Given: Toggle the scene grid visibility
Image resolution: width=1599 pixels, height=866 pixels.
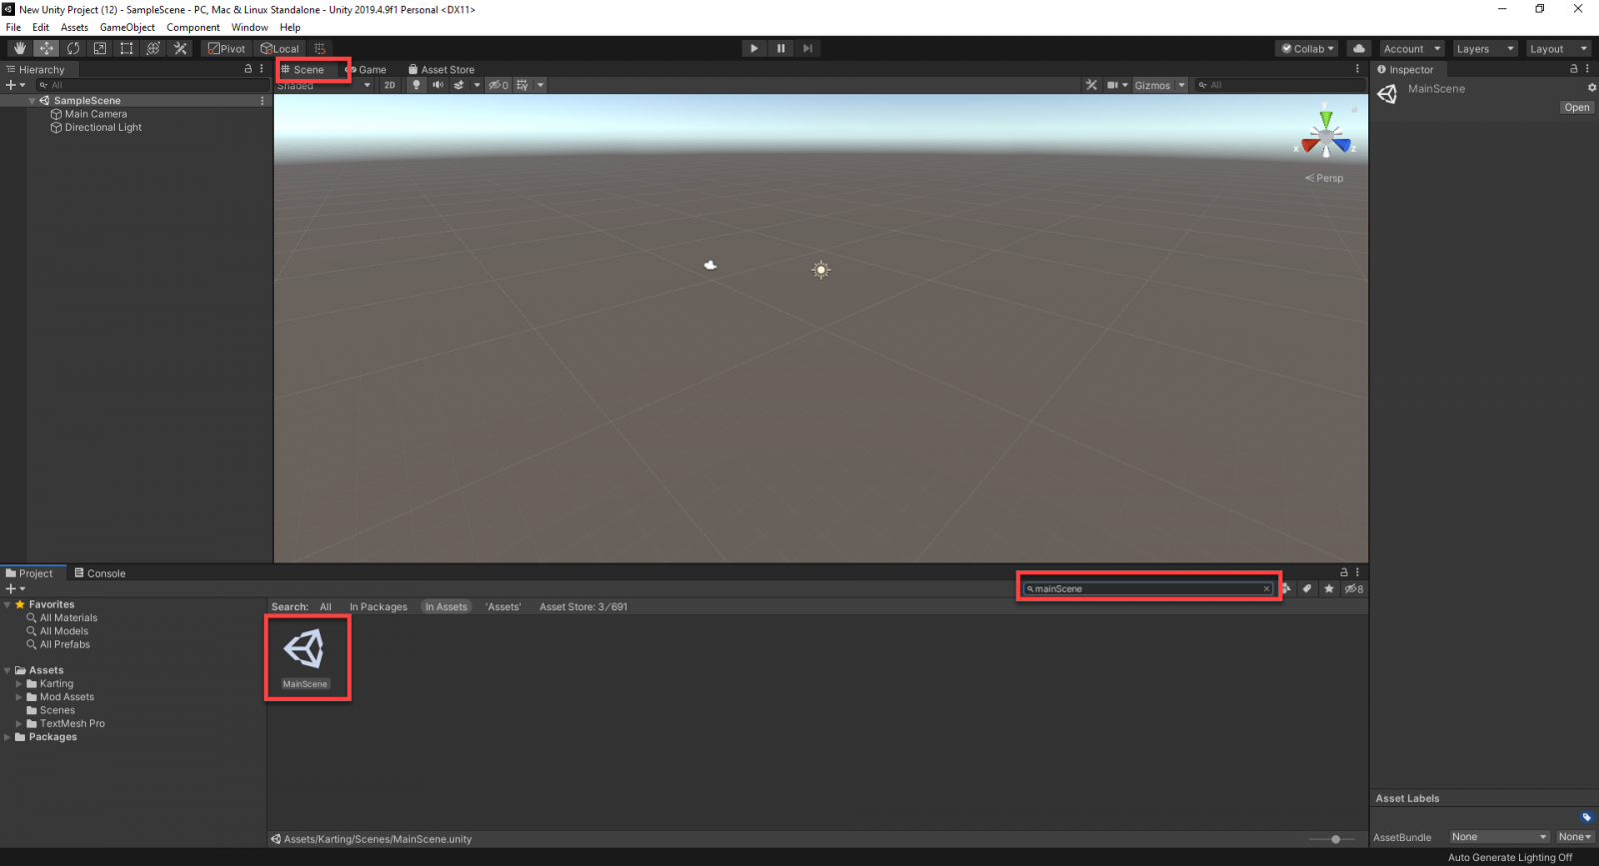Looking at the screenshot, I should [523, 85].
